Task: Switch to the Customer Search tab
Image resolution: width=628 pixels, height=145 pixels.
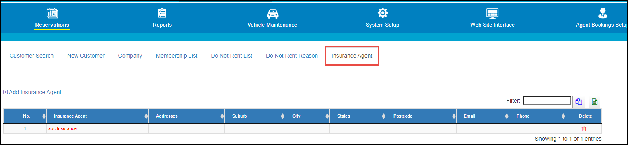Action: pos(31,56)
